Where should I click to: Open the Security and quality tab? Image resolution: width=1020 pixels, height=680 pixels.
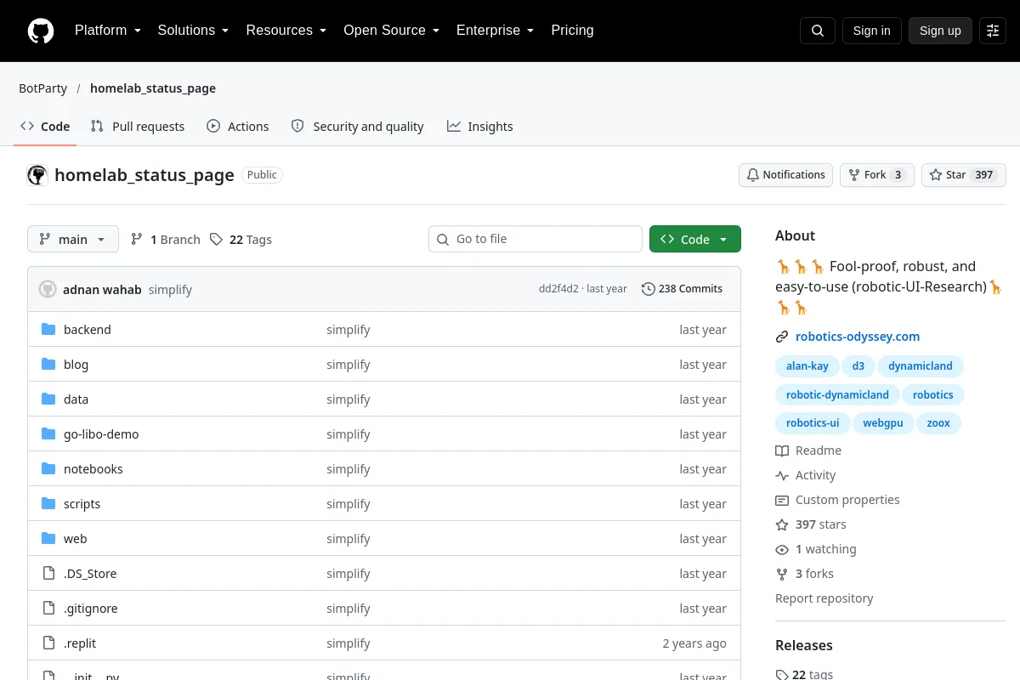click(x=357, y=126)
